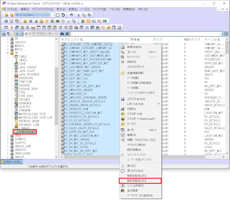The image size is (230, 200).
Task: Toggle the database-grouped view button
Action: [x=16, y=34]
